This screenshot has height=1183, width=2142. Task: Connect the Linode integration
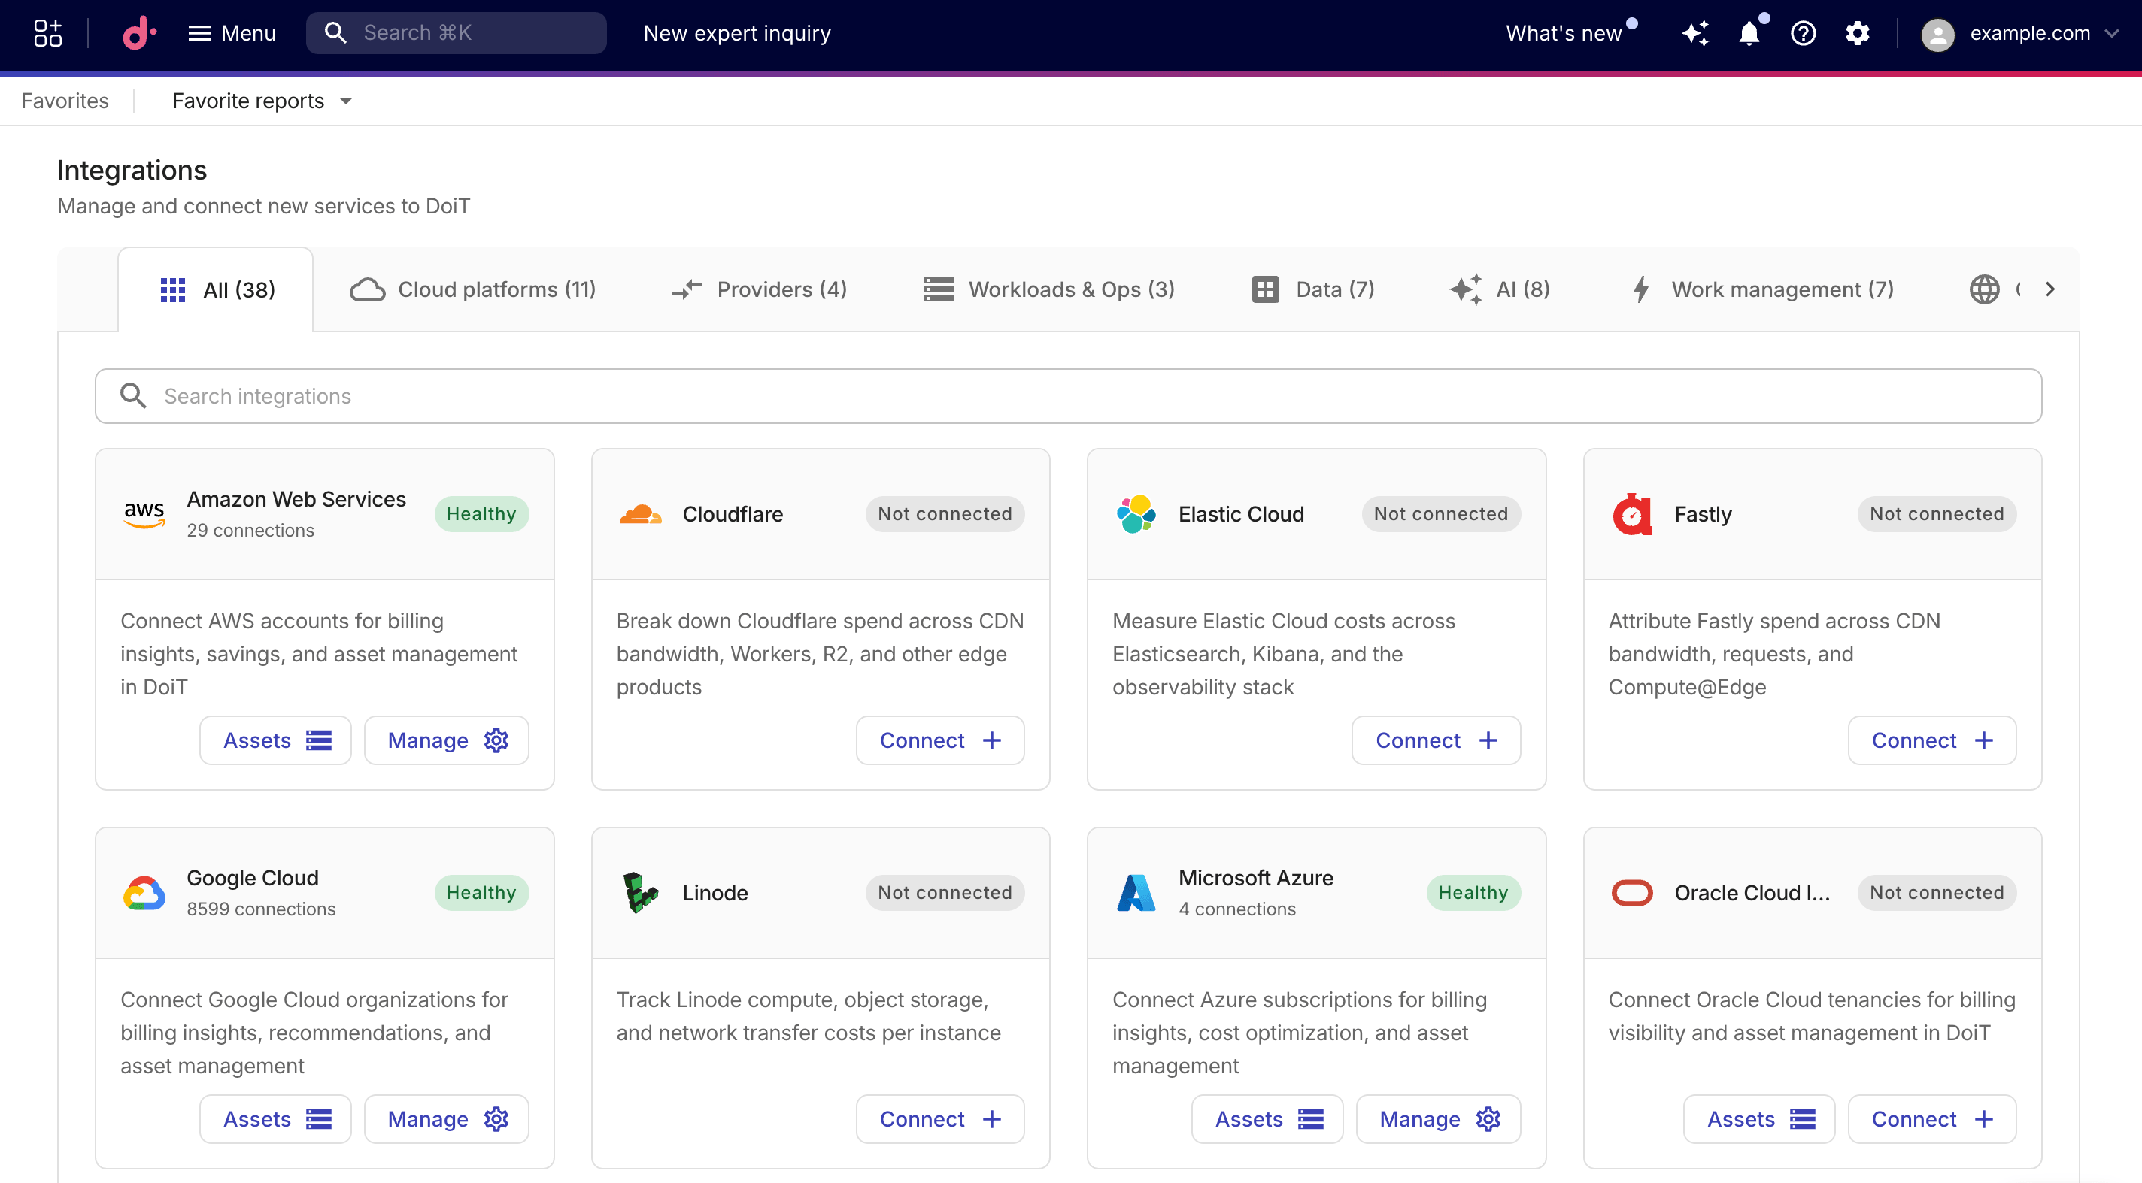939,1119
